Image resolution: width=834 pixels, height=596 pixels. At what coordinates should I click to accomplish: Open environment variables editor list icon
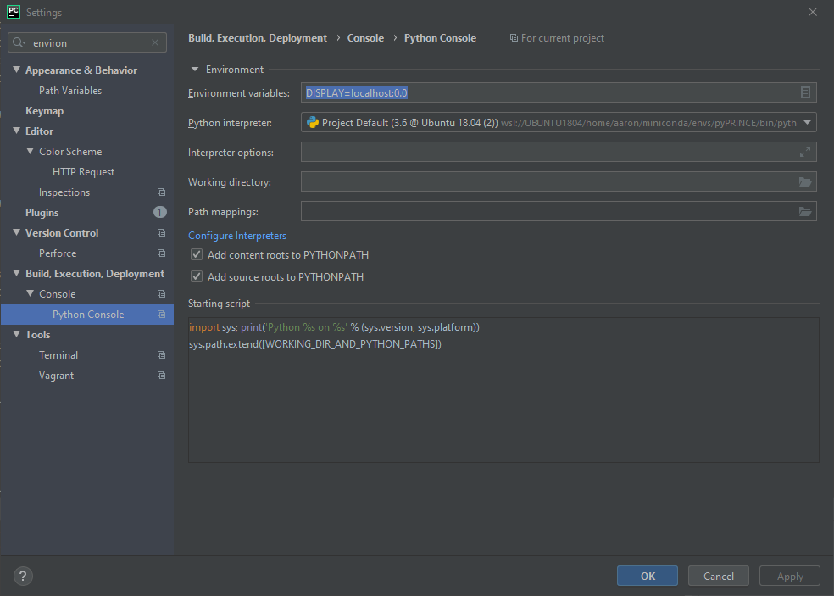[805, 92]
